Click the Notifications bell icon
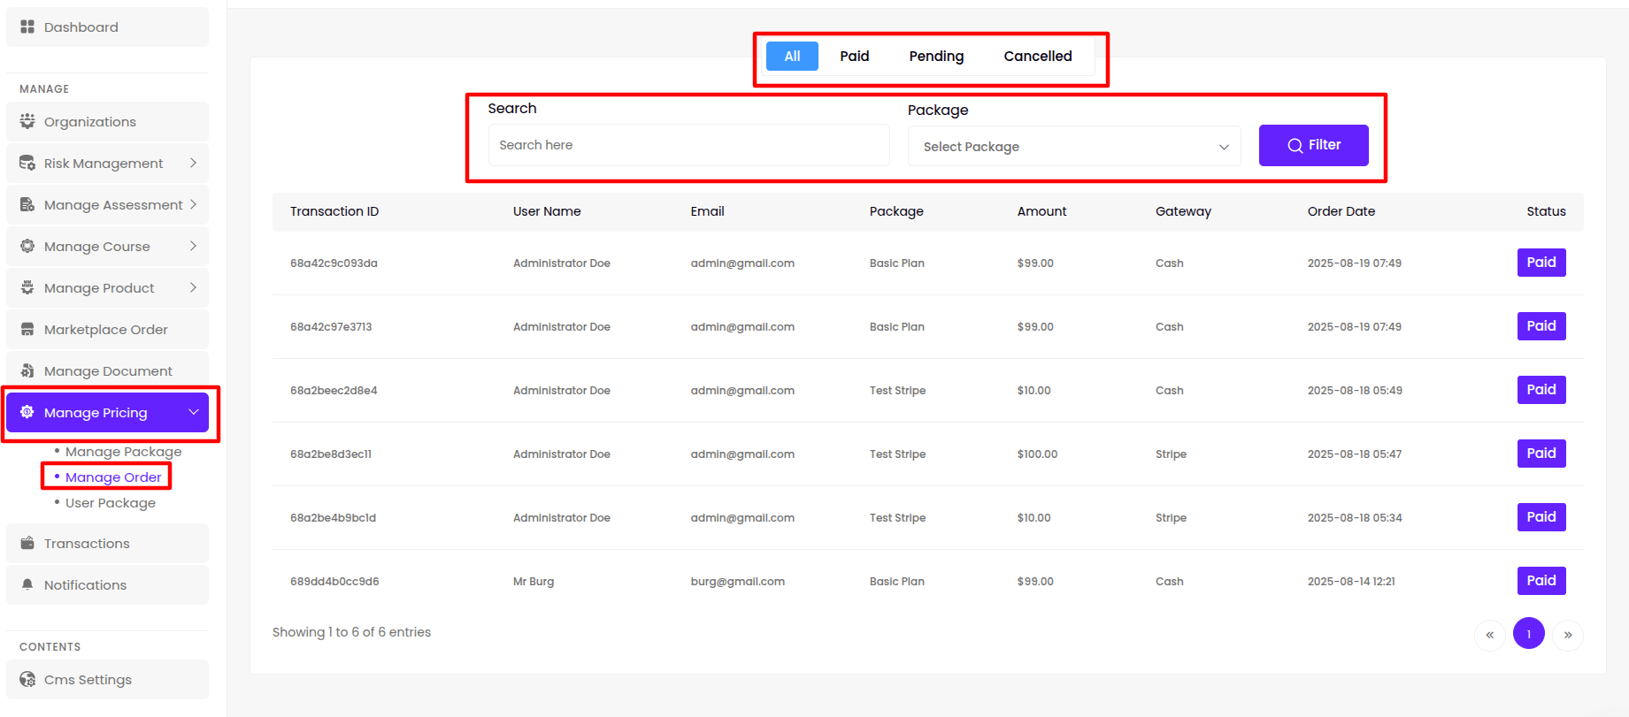Viewport: 1629px width, 717px height. click(x=27, y=584)
